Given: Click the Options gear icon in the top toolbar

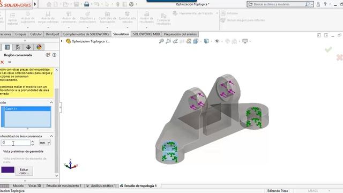Looking at the screenshot, I should click(131, 4).
